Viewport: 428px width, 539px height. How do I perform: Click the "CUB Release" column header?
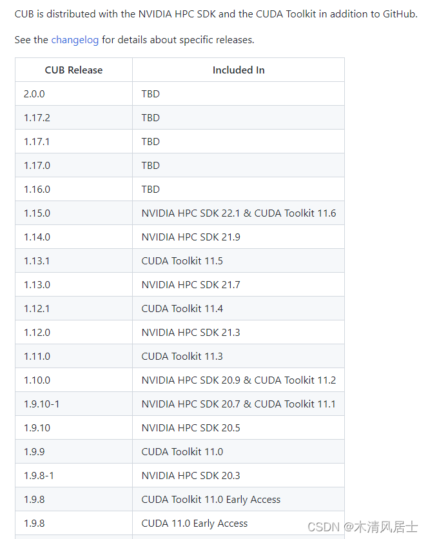coord(73,70)
